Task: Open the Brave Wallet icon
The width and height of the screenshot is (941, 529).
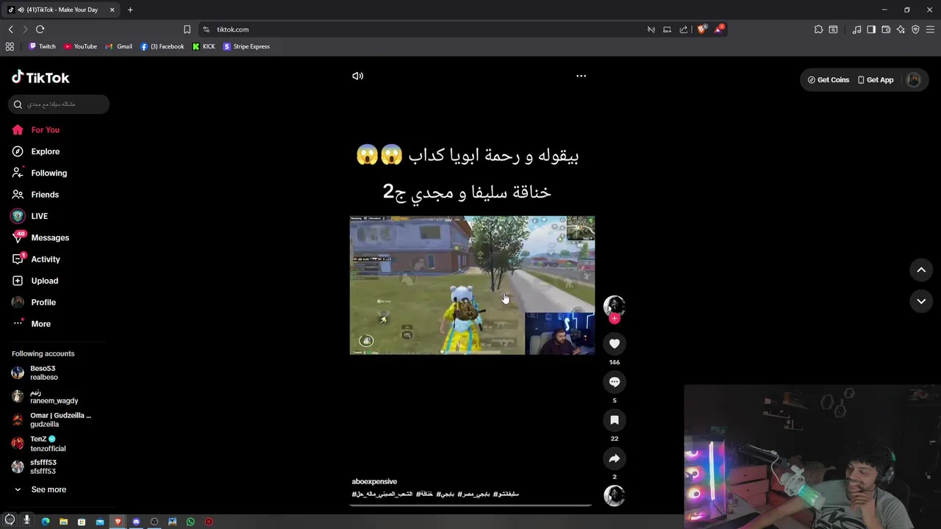Action: point(886,29)
